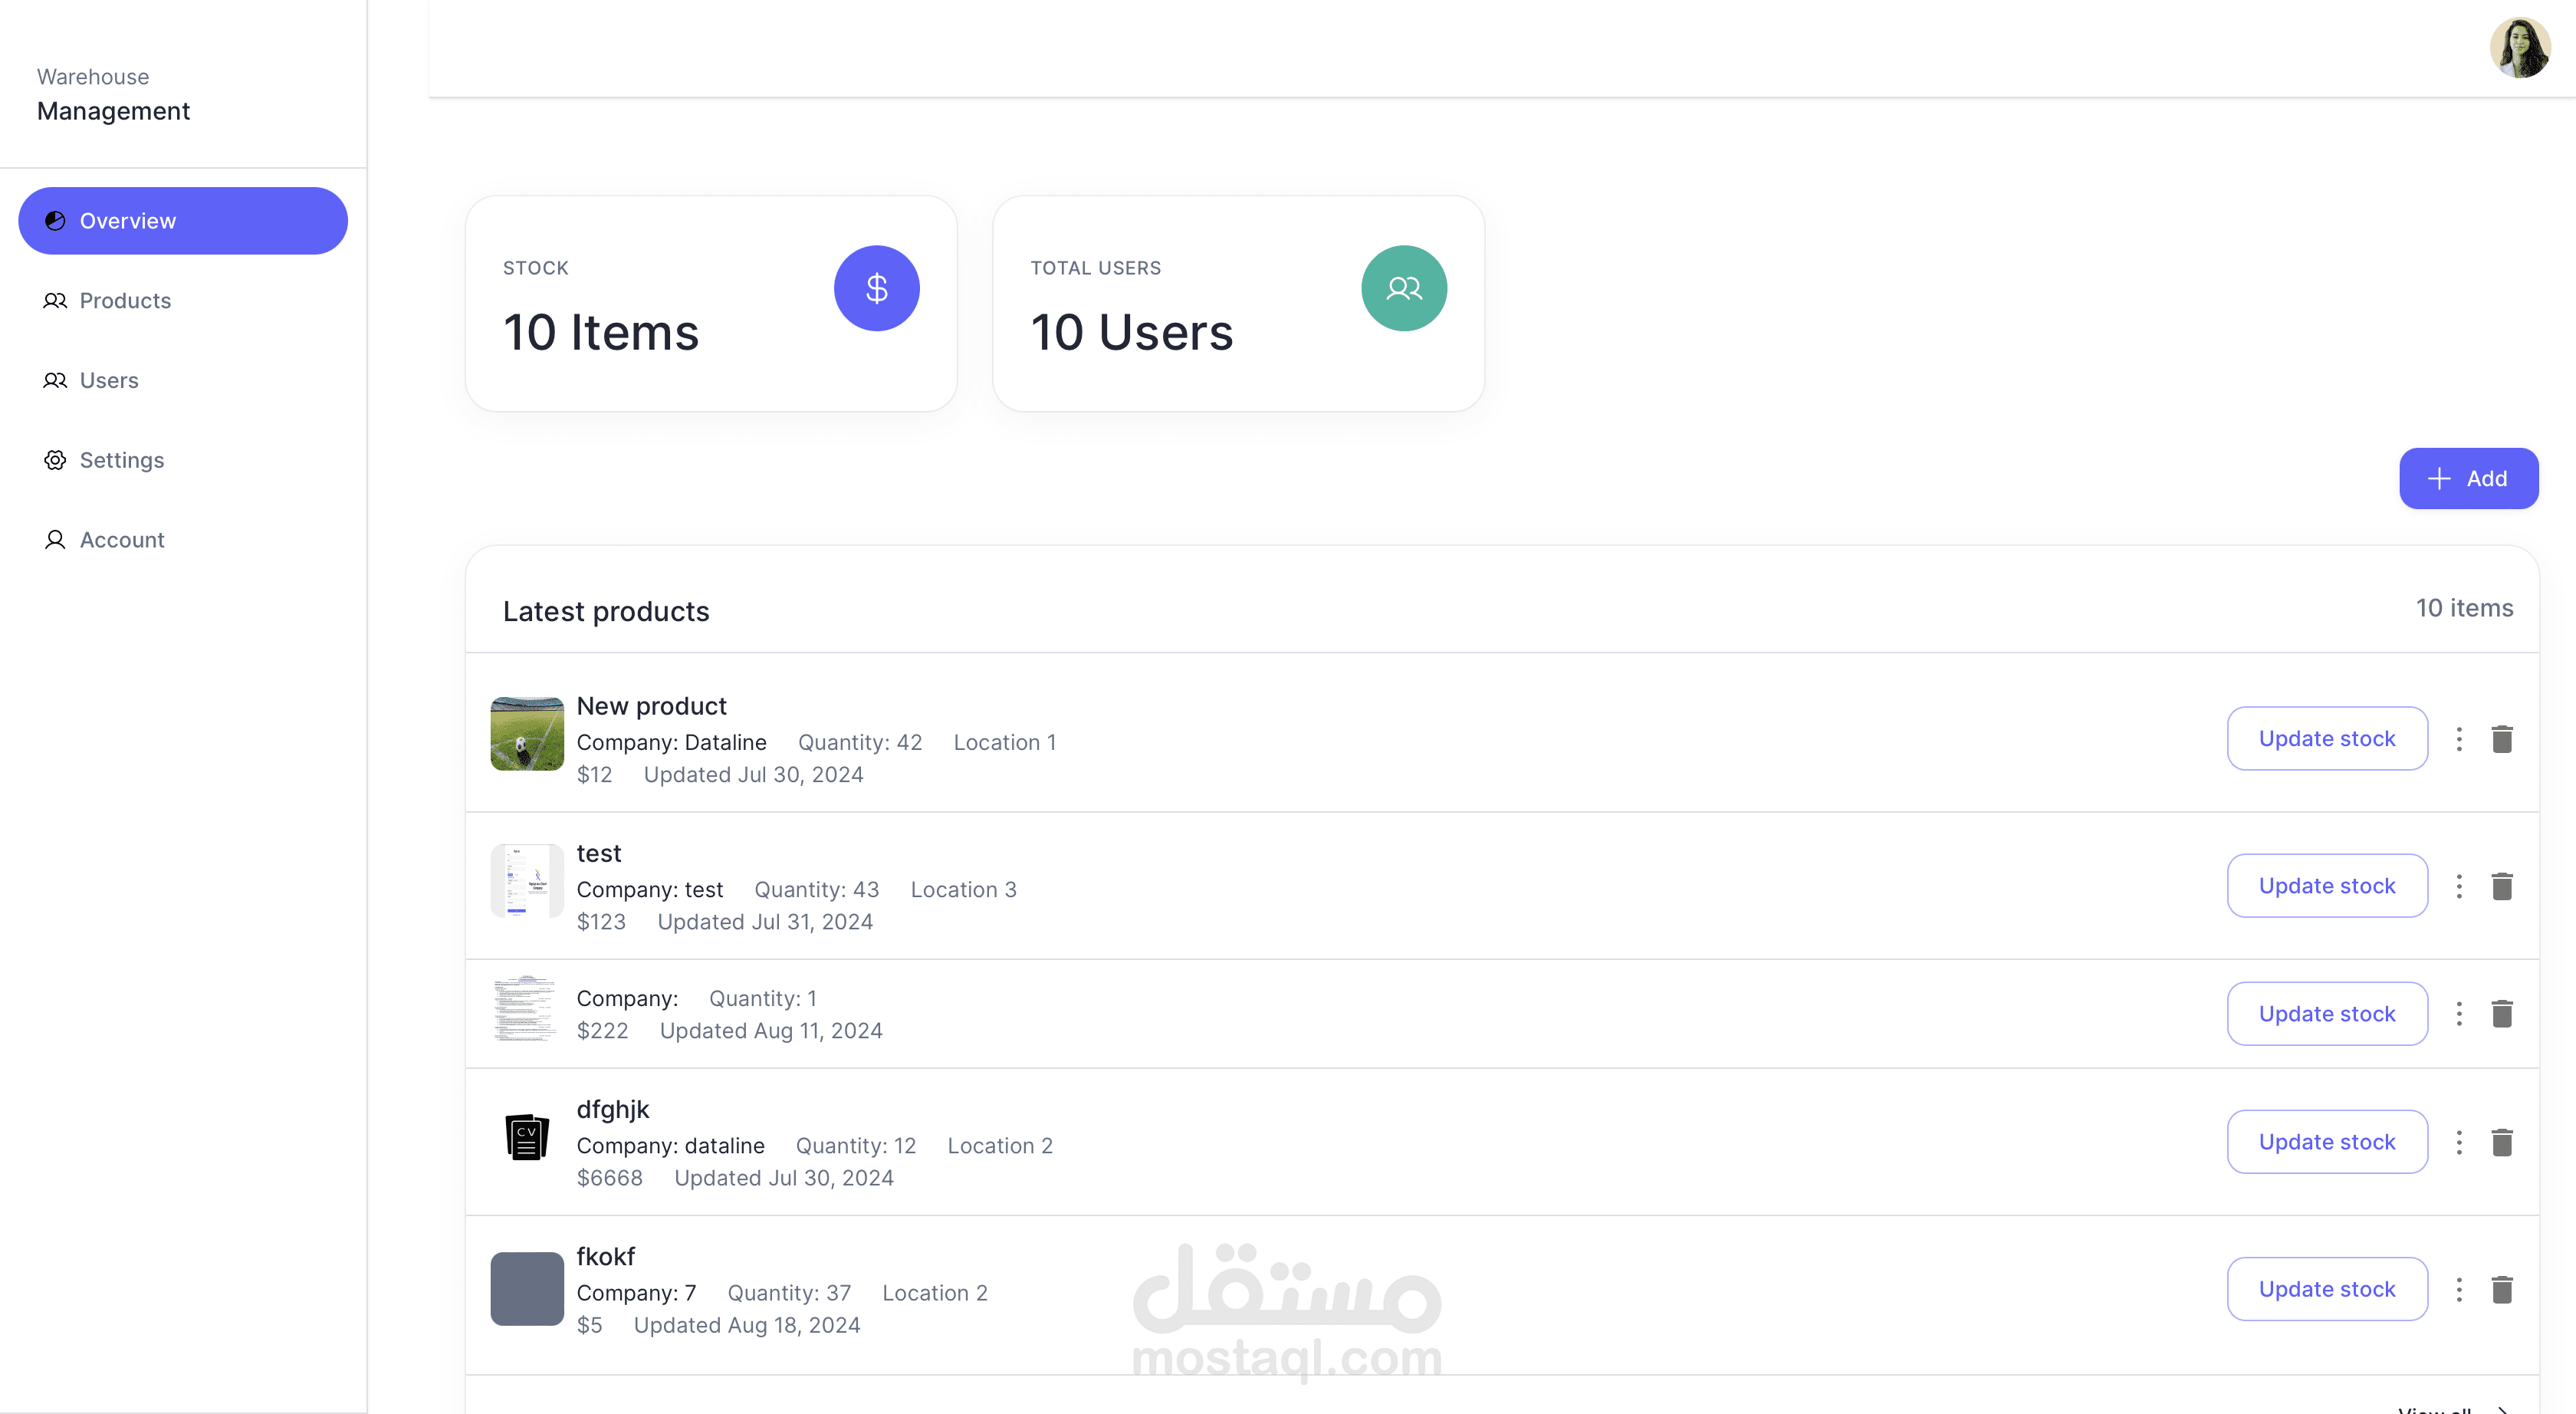Navigate to Account page
The image size is (2576, 1414).
121,540
